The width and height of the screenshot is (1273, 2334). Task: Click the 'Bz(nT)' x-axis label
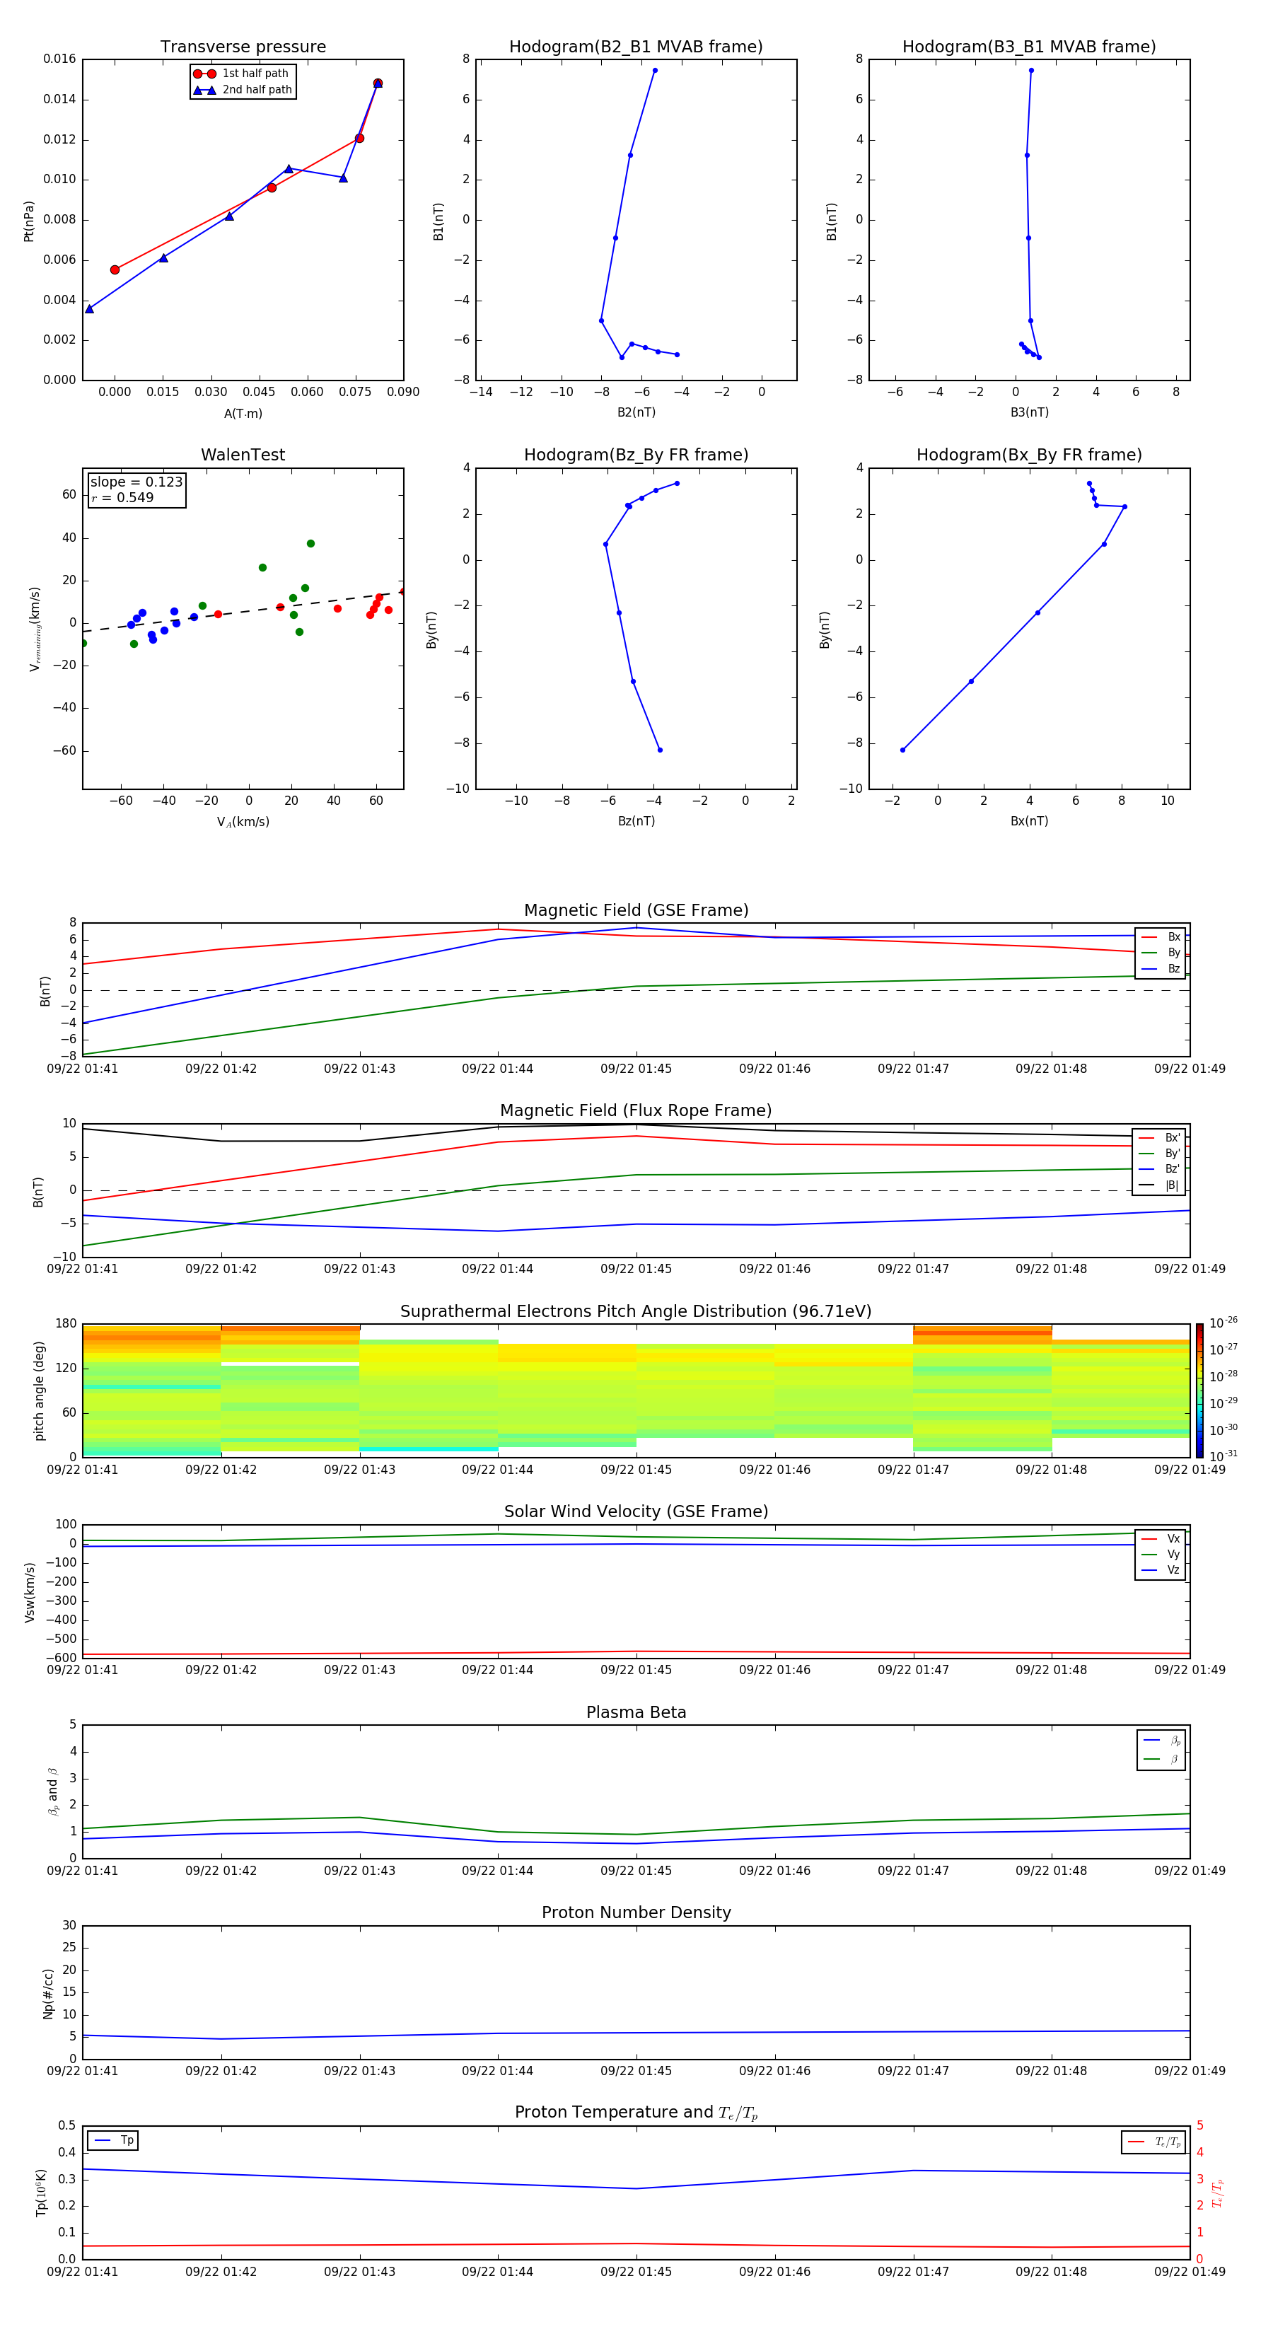coord(636,821)
